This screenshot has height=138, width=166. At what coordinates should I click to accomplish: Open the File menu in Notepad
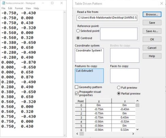click(x=3, y=8)
